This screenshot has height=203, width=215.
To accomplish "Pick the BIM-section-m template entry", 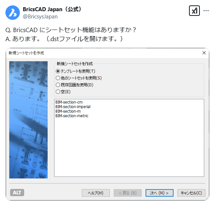I will (x=68, y=111).
